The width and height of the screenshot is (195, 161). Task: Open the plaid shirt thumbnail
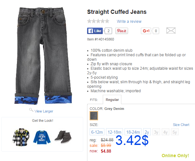21,137
